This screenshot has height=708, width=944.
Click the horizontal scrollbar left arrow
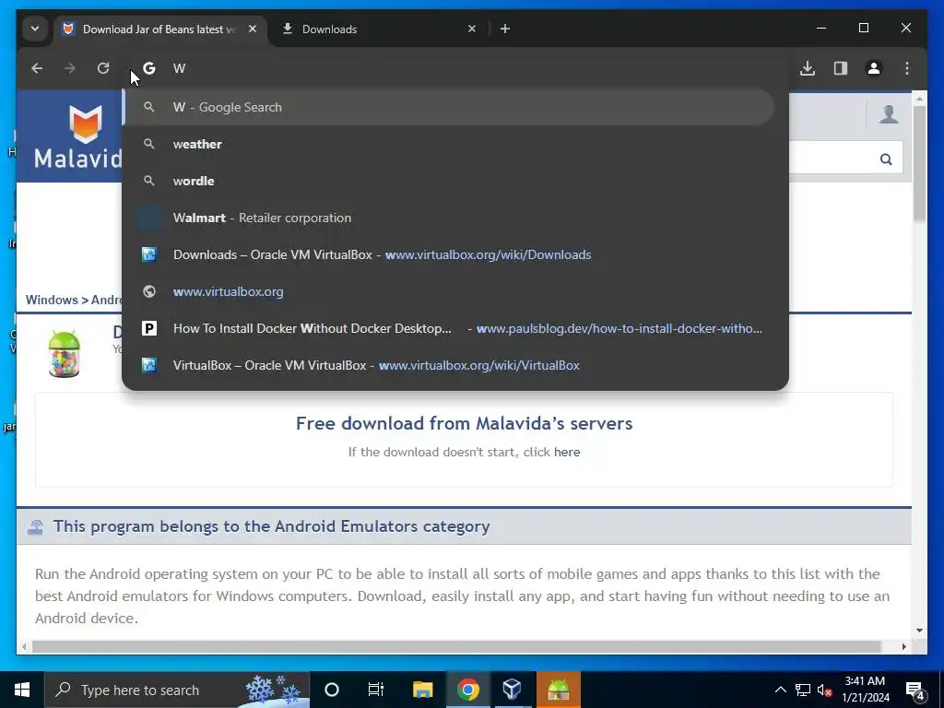click(24, 646)
